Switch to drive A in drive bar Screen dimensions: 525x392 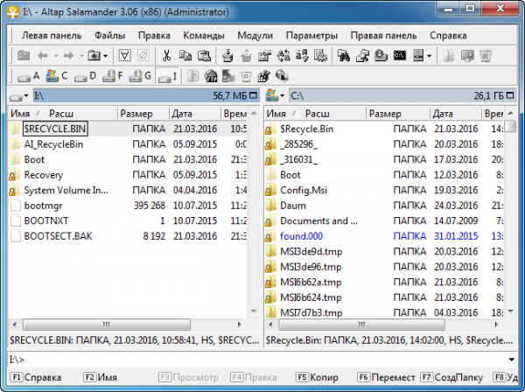point(29,76)
